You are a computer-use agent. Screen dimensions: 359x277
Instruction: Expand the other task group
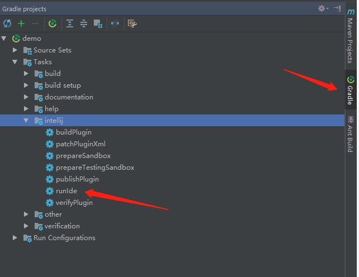26,214
